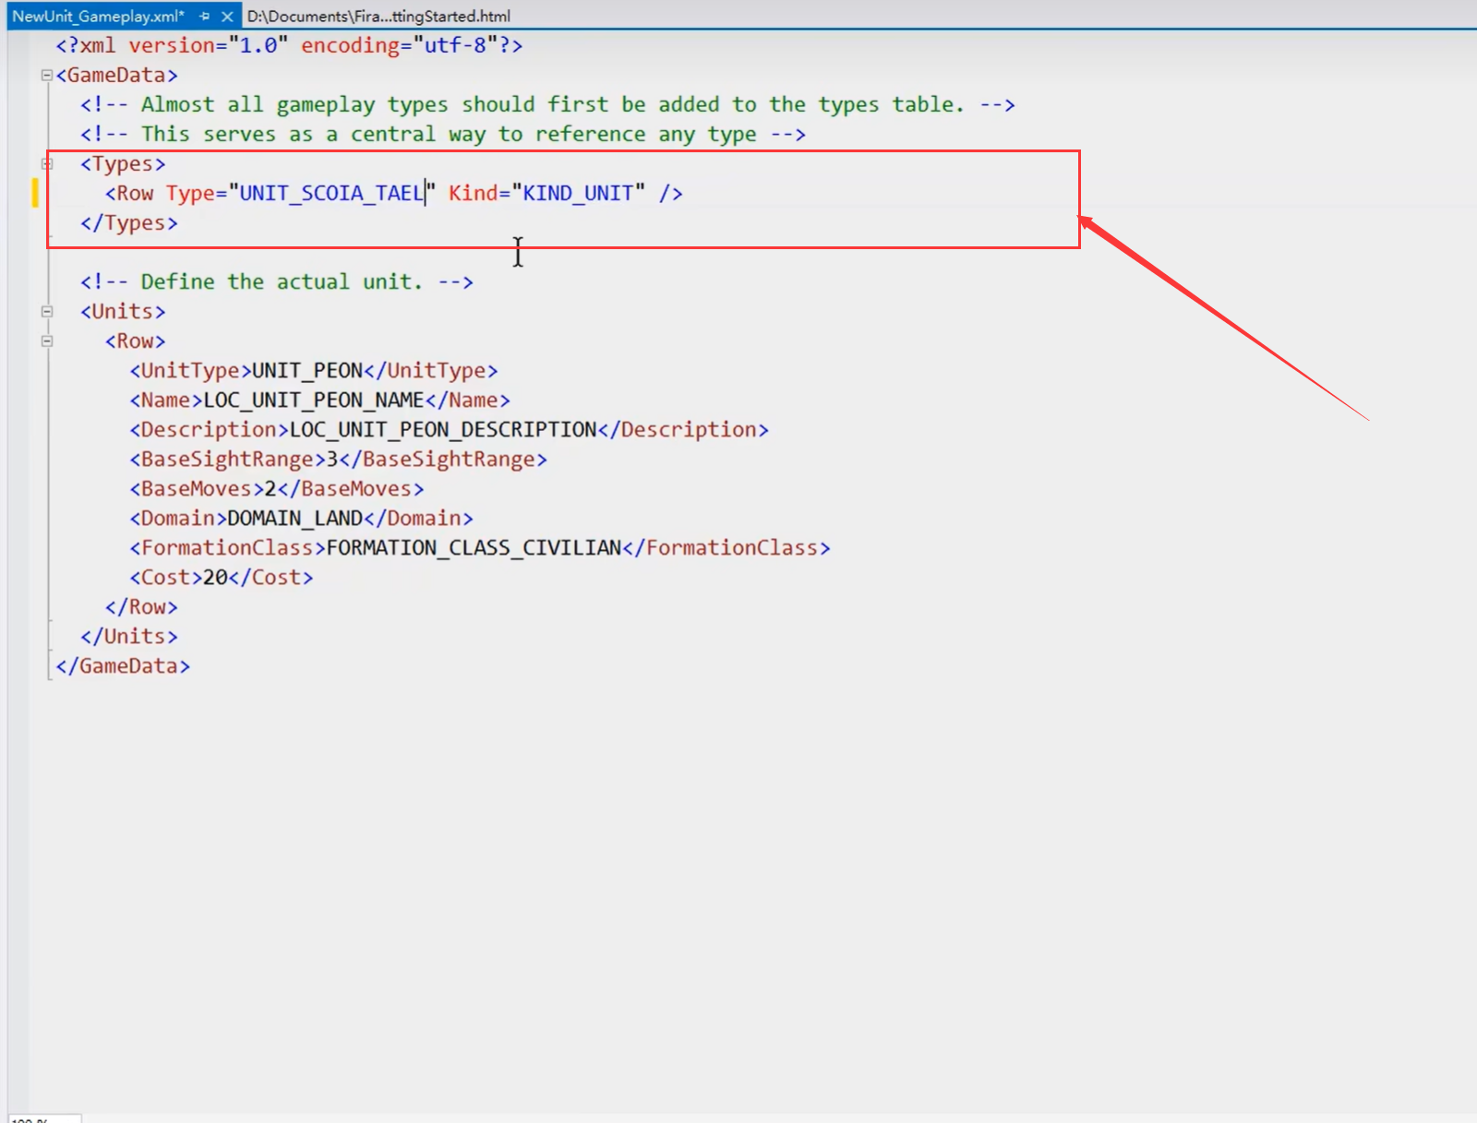Click the LOC_UNIT_PEON_NAME text
The image size is (1477, 1123).
[x=313, y=400]
